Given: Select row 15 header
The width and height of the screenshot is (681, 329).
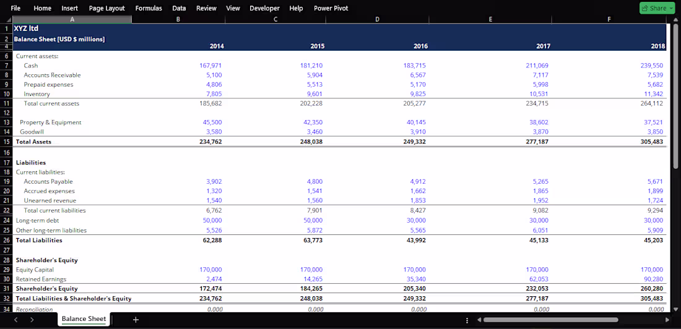Looking at the screenshot, I should tap(7, 142).
